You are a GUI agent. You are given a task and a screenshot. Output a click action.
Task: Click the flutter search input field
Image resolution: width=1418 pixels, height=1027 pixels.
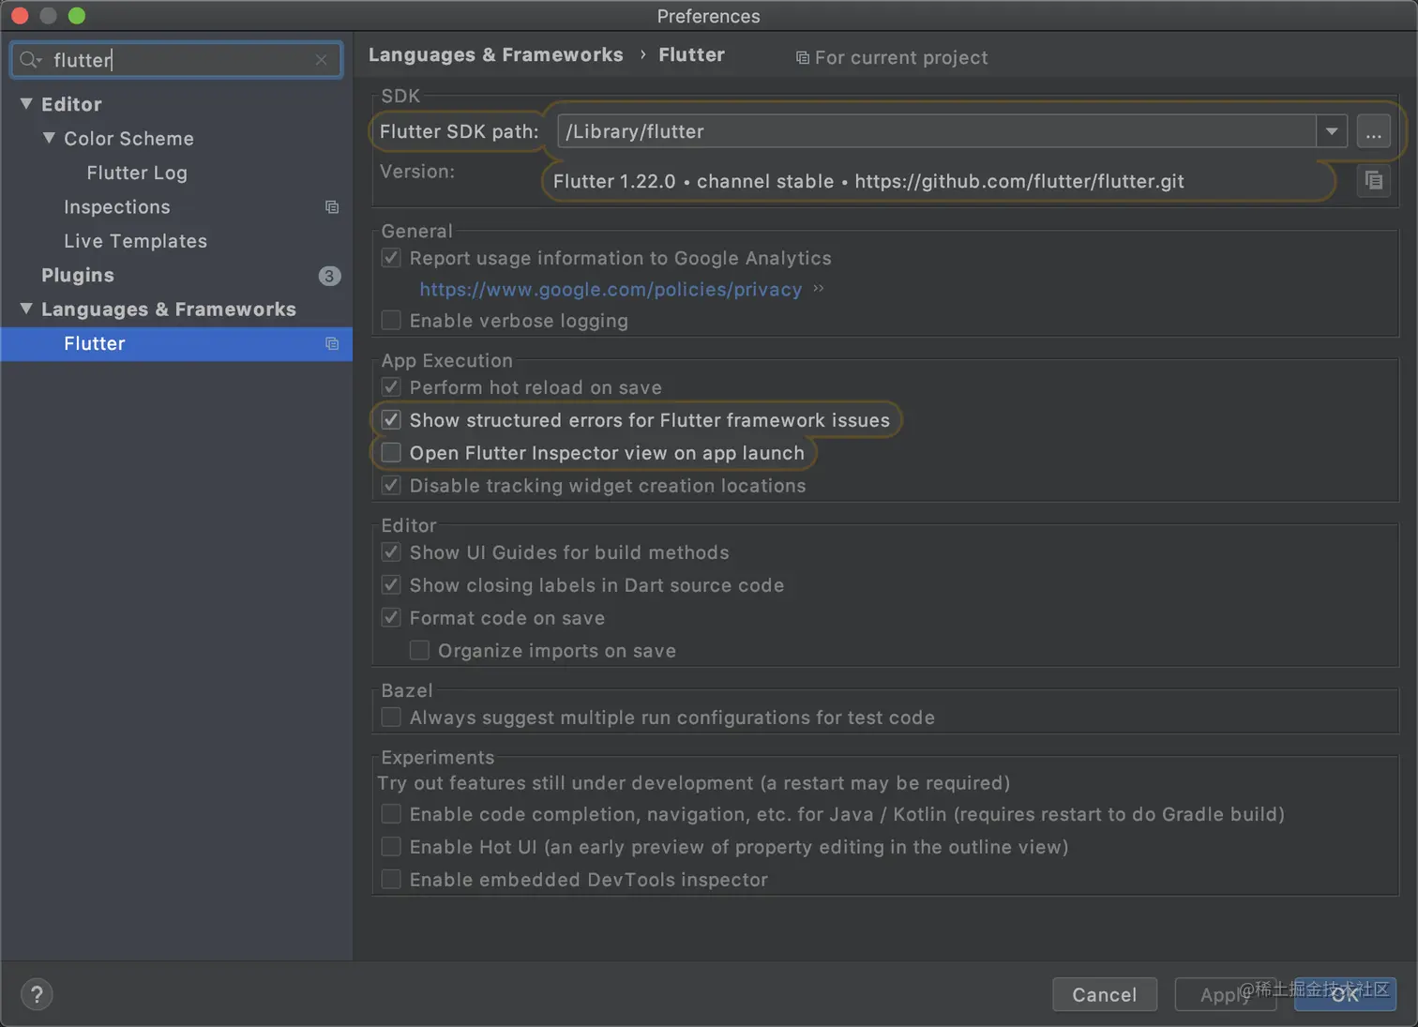click(178, 60)
